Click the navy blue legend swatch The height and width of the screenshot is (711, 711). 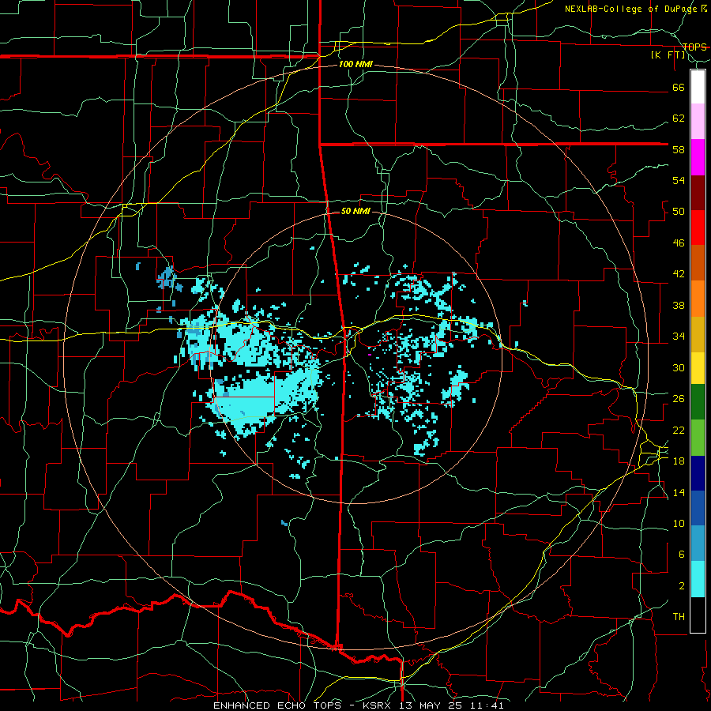coord(698,473)
